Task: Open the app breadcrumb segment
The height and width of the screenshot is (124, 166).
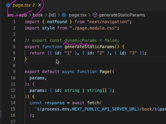Action: 23,15
